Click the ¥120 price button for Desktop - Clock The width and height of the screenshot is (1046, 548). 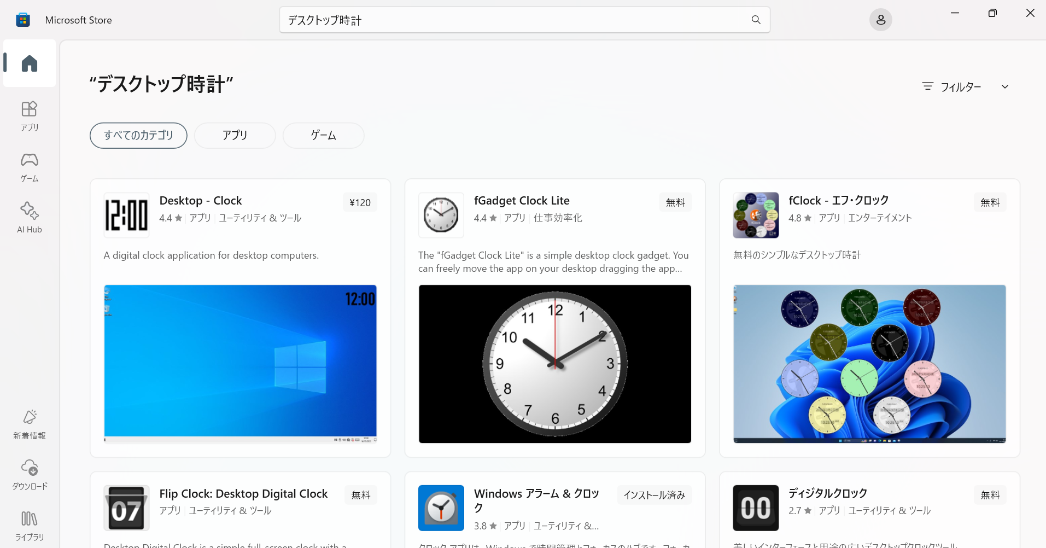pos(360,202)
